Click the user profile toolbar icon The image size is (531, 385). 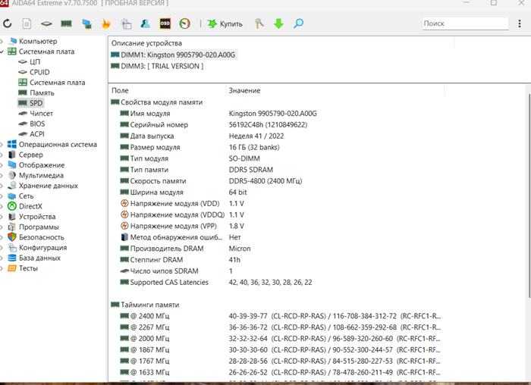click(146, 23)
